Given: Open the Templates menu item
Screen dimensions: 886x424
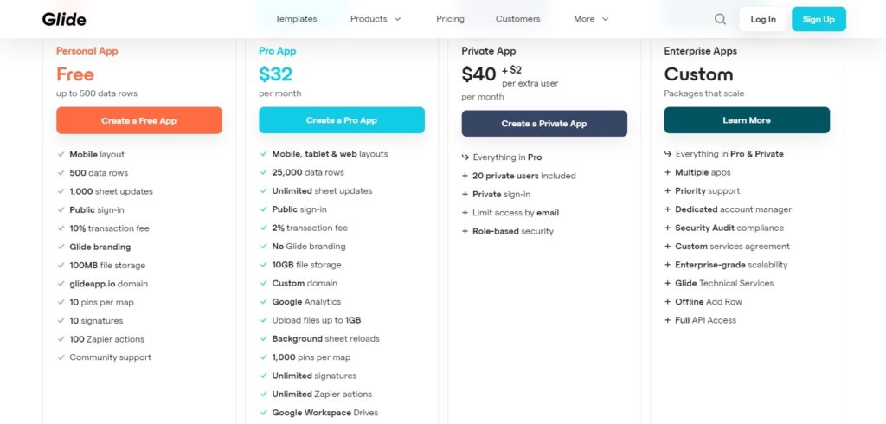Looking at the screenshot, I should coord(296,19).
